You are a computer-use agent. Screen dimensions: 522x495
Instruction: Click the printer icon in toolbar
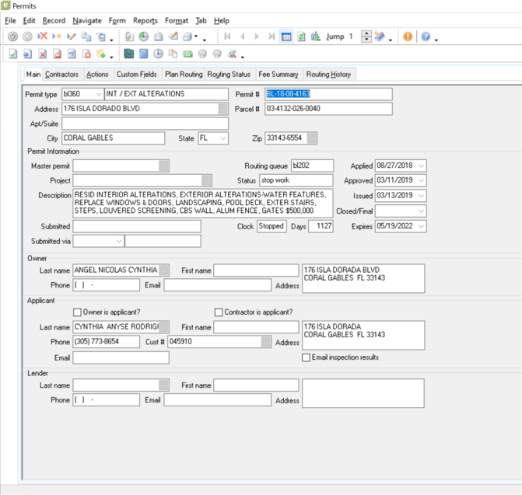187,37
